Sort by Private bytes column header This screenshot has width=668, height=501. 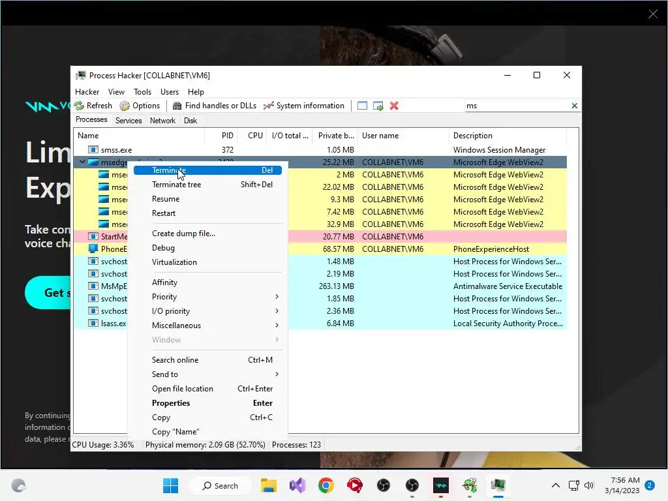click(x=336, y=136)
